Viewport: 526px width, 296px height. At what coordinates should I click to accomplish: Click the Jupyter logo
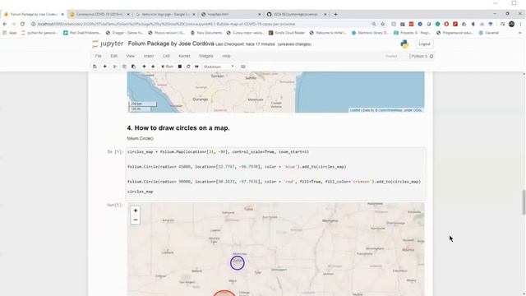click(x=108, y=44)
